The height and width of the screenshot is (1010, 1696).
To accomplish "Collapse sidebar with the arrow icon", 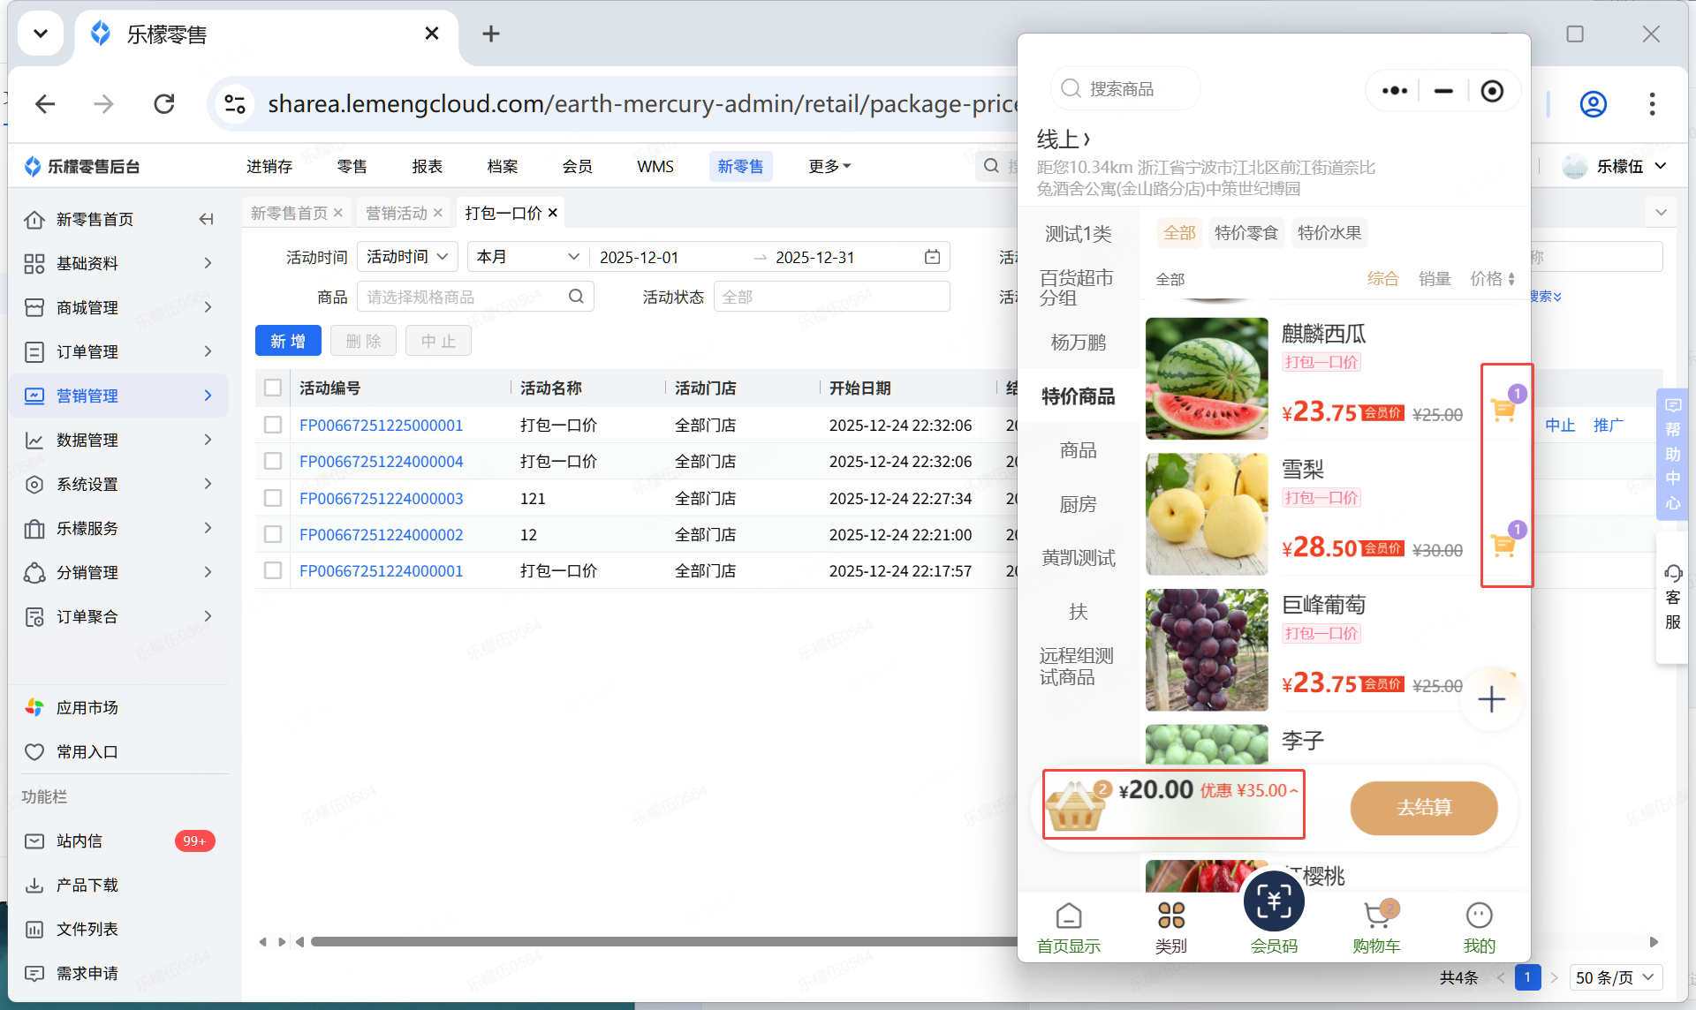I will click(206, 219).
